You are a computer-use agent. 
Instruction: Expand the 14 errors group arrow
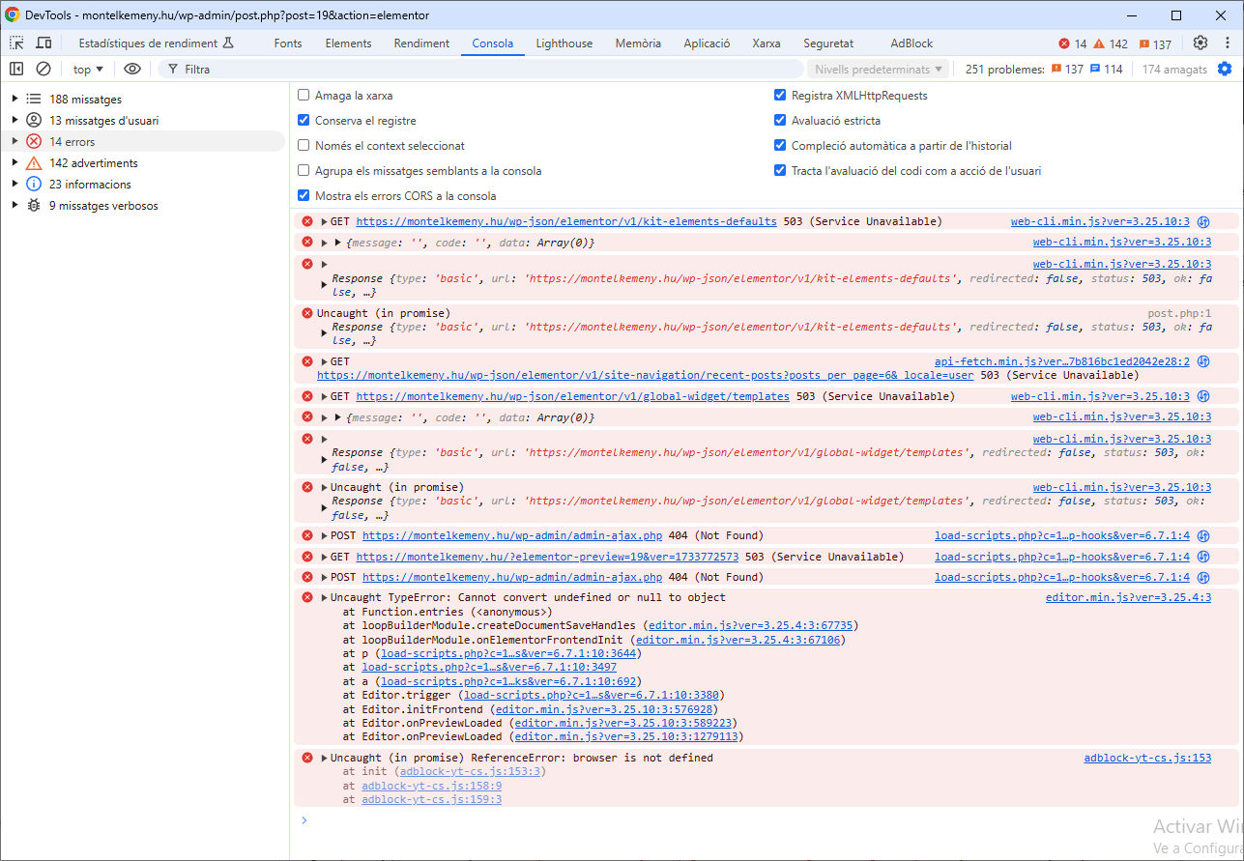14,141
